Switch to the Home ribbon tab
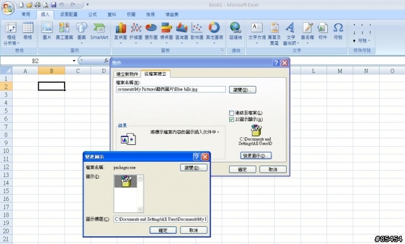Image resolution: width=405 pixels, height=244 pixels. pos(26,15)
